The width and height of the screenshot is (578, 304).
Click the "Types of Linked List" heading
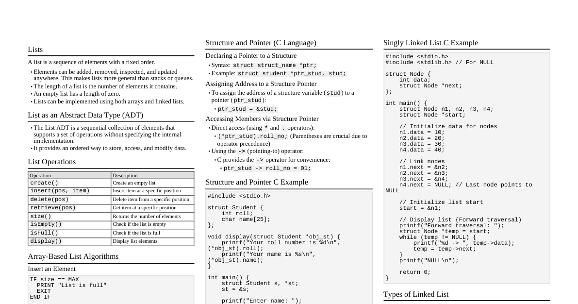point(416,294)
